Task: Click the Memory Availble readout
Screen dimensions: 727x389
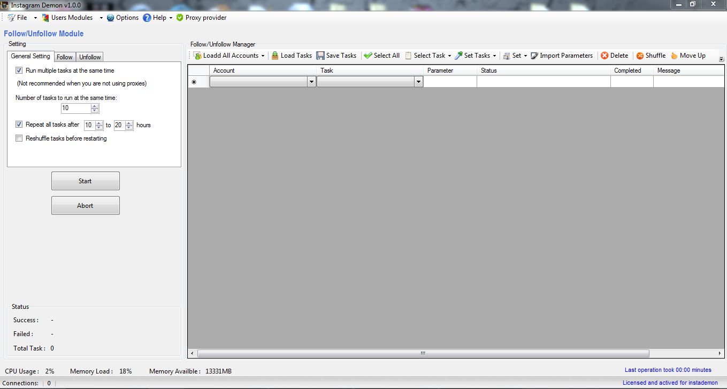Action: [190, 371]
